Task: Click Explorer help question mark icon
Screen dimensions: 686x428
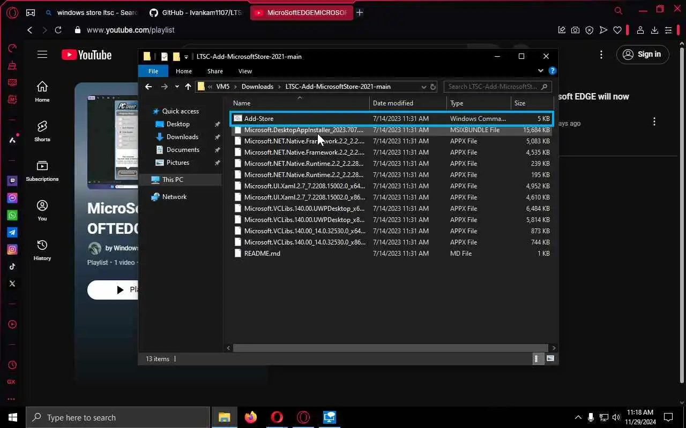Action: click(553, 71)
